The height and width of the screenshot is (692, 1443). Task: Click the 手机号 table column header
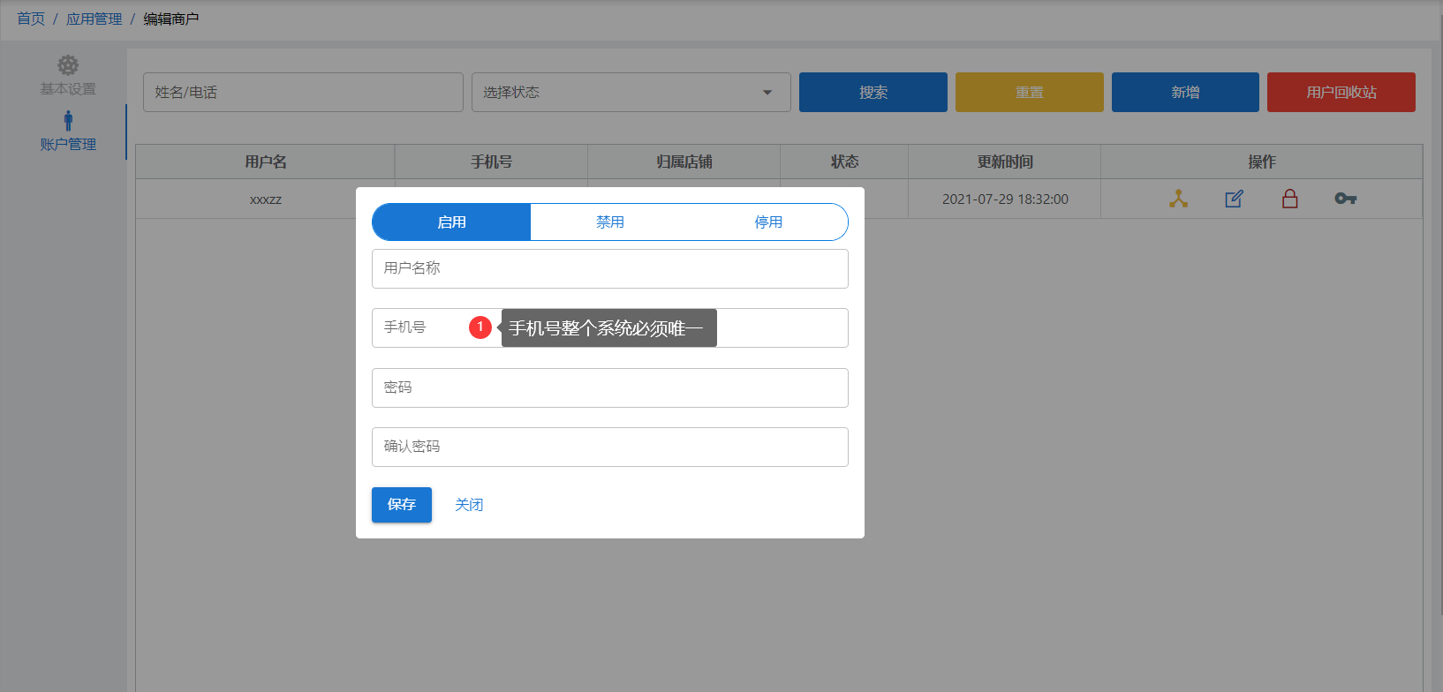click(491, 162)
